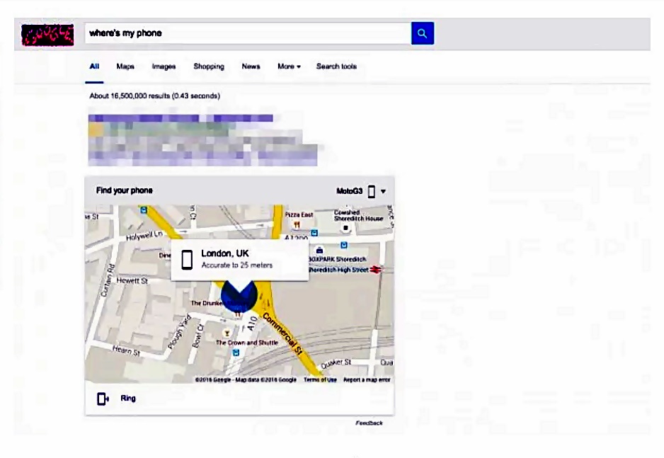Click the bus stop icon near Holywell Ln
The image size is (664, 458).
pyautogui.click(x=144, y=210)
